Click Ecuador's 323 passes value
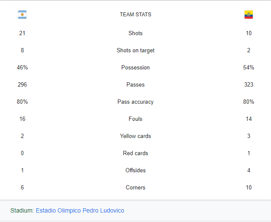Image resolution: width=271 pixels, height=222 pixels. click(x=249, y=85)
